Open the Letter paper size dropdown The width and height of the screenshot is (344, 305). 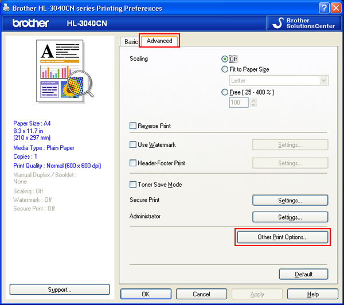tap(279, 80)
